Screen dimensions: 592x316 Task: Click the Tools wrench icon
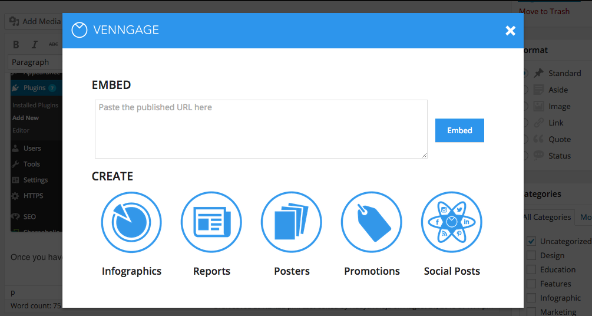pos(15,164)
